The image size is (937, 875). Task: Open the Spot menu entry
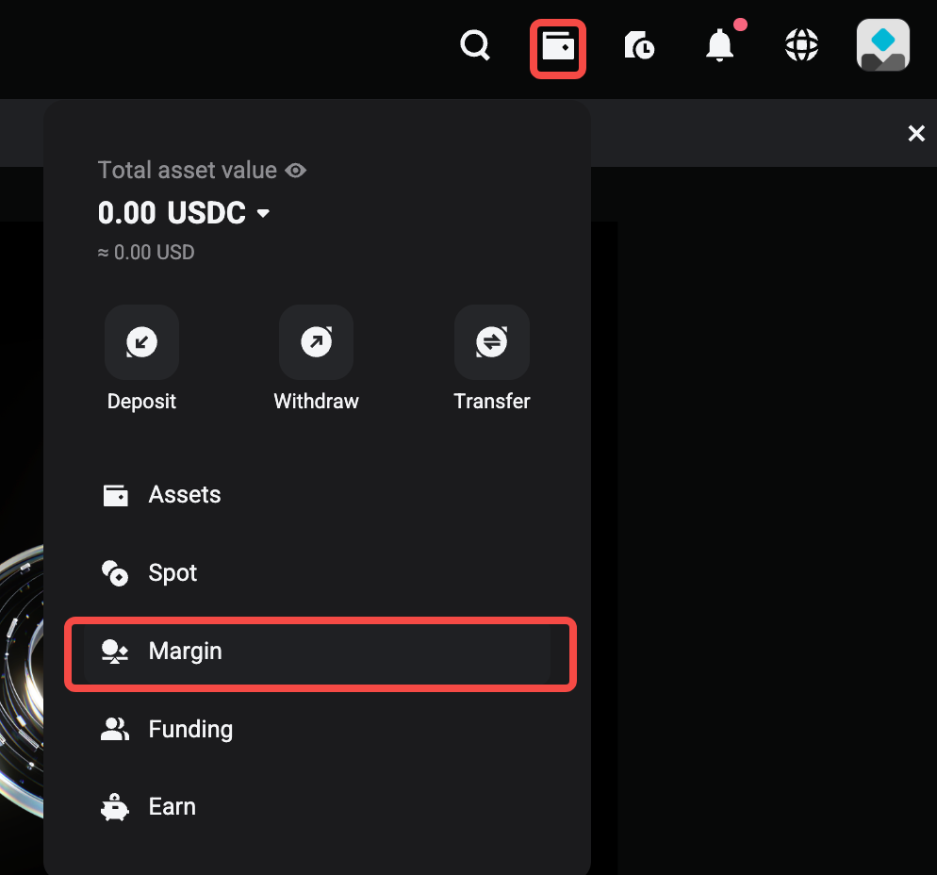pyautogui.click(x=317, y=572)
